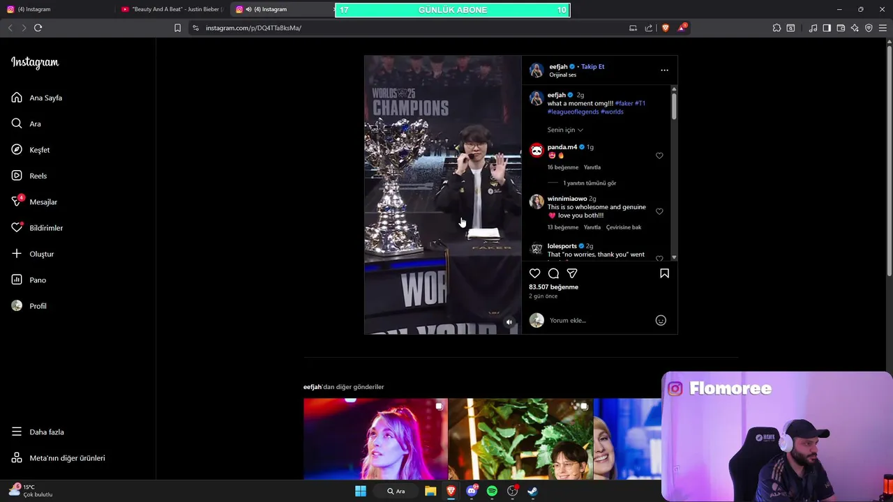Click 16 beğenme on panda.m4 comment
The width and height of the screenshot is (893, 502).
click(563, 167)
